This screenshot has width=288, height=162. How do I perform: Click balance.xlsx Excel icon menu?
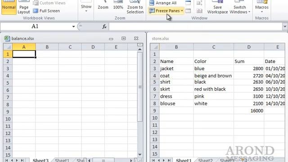[x=7, y=38]
